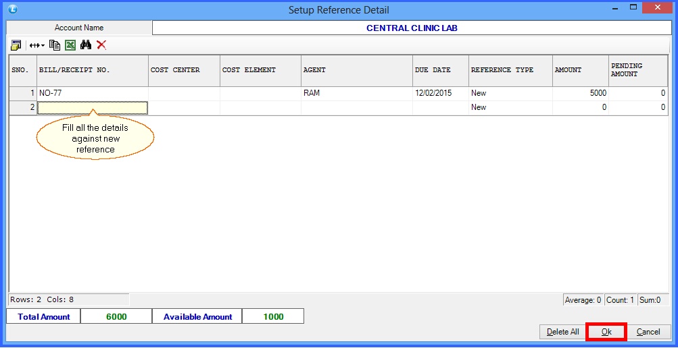Maximize the Setup Reference Detail window

click(x=633, y=7)
